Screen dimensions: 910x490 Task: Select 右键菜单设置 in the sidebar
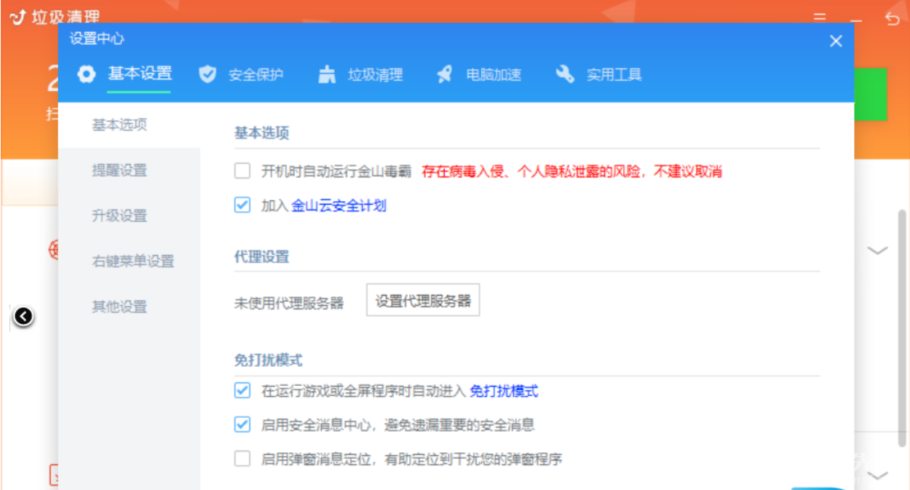point(129,261)
